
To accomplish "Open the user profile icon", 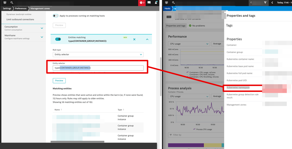I will point(156,3).
